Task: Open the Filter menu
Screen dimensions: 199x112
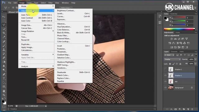Action: (x=50, y=3)
